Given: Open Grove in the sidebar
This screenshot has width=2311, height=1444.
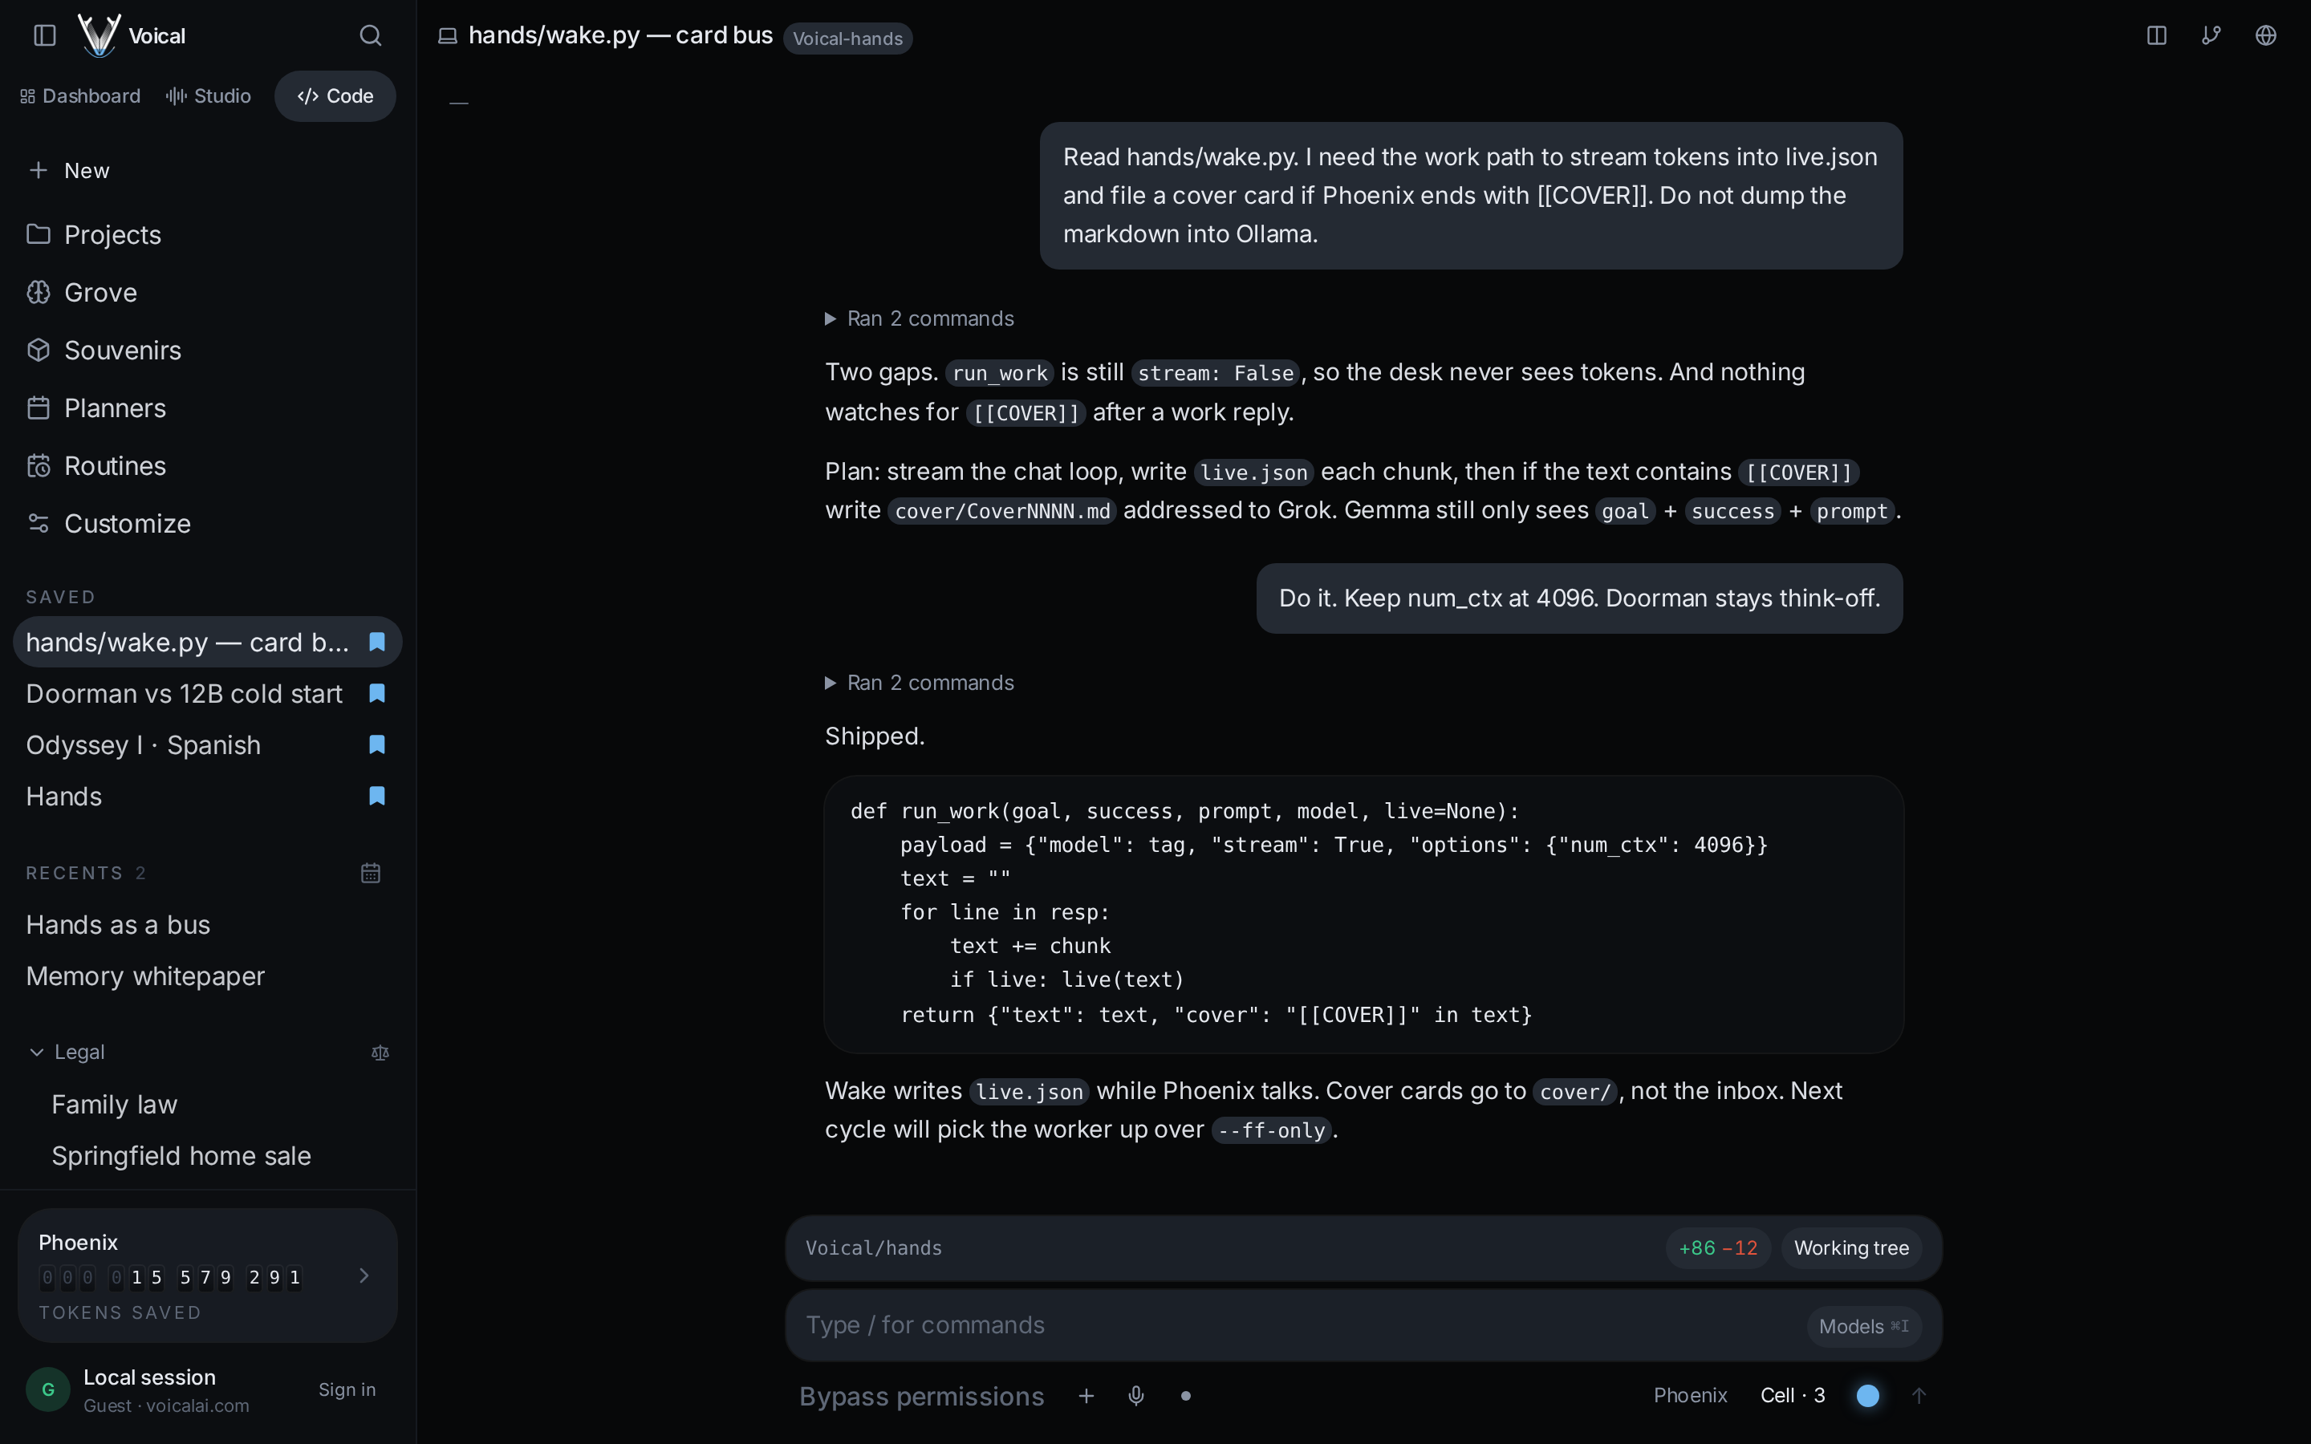Looking at the screenshot, I should 207,292.
